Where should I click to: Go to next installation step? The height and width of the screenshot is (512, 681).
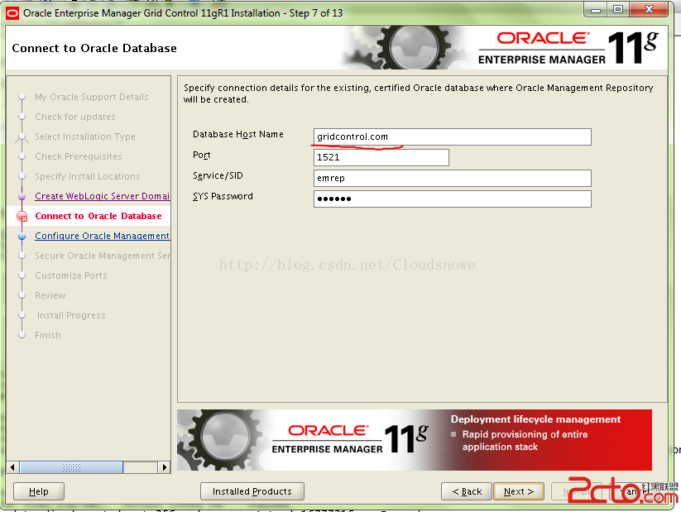(519, 491)
